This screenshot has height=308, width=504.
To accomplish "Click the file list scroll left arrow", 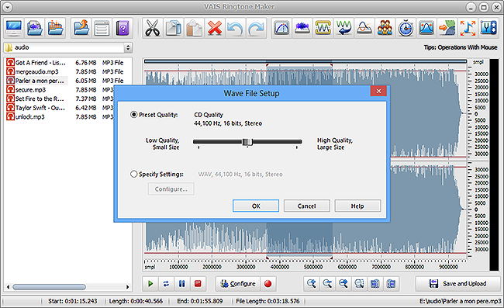I will pyautogui.click(x=8, y=287).
